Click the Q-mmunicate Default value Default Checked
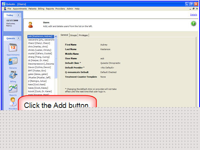Viewport: 200px width, 150px height. click(108, 72)
